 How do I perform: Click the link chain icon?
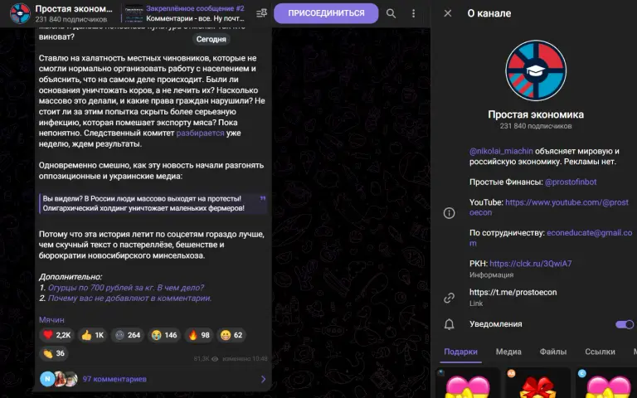[449, 298]
